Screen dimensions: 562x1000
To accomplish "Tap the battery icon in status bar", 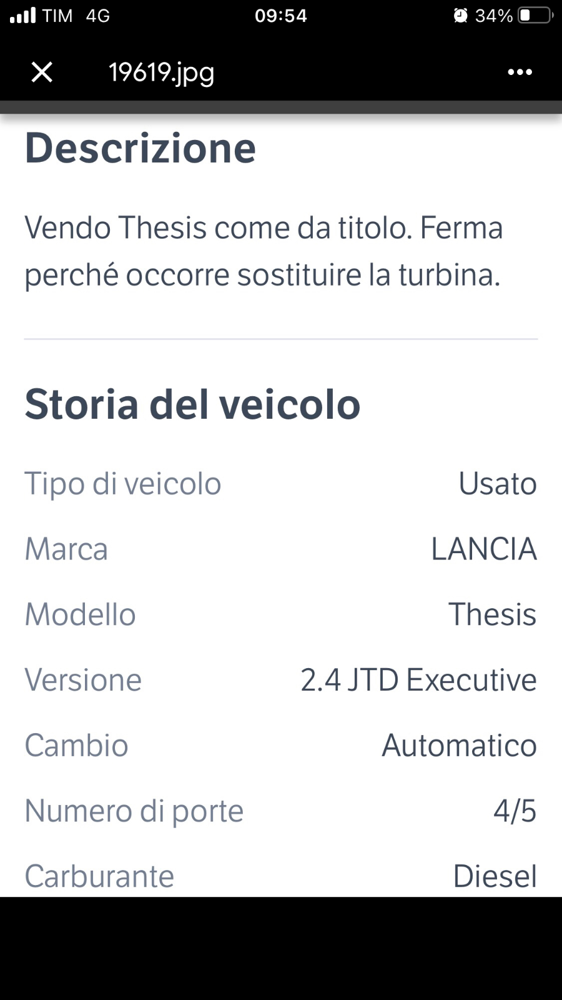I will click(x=536, y=15).
